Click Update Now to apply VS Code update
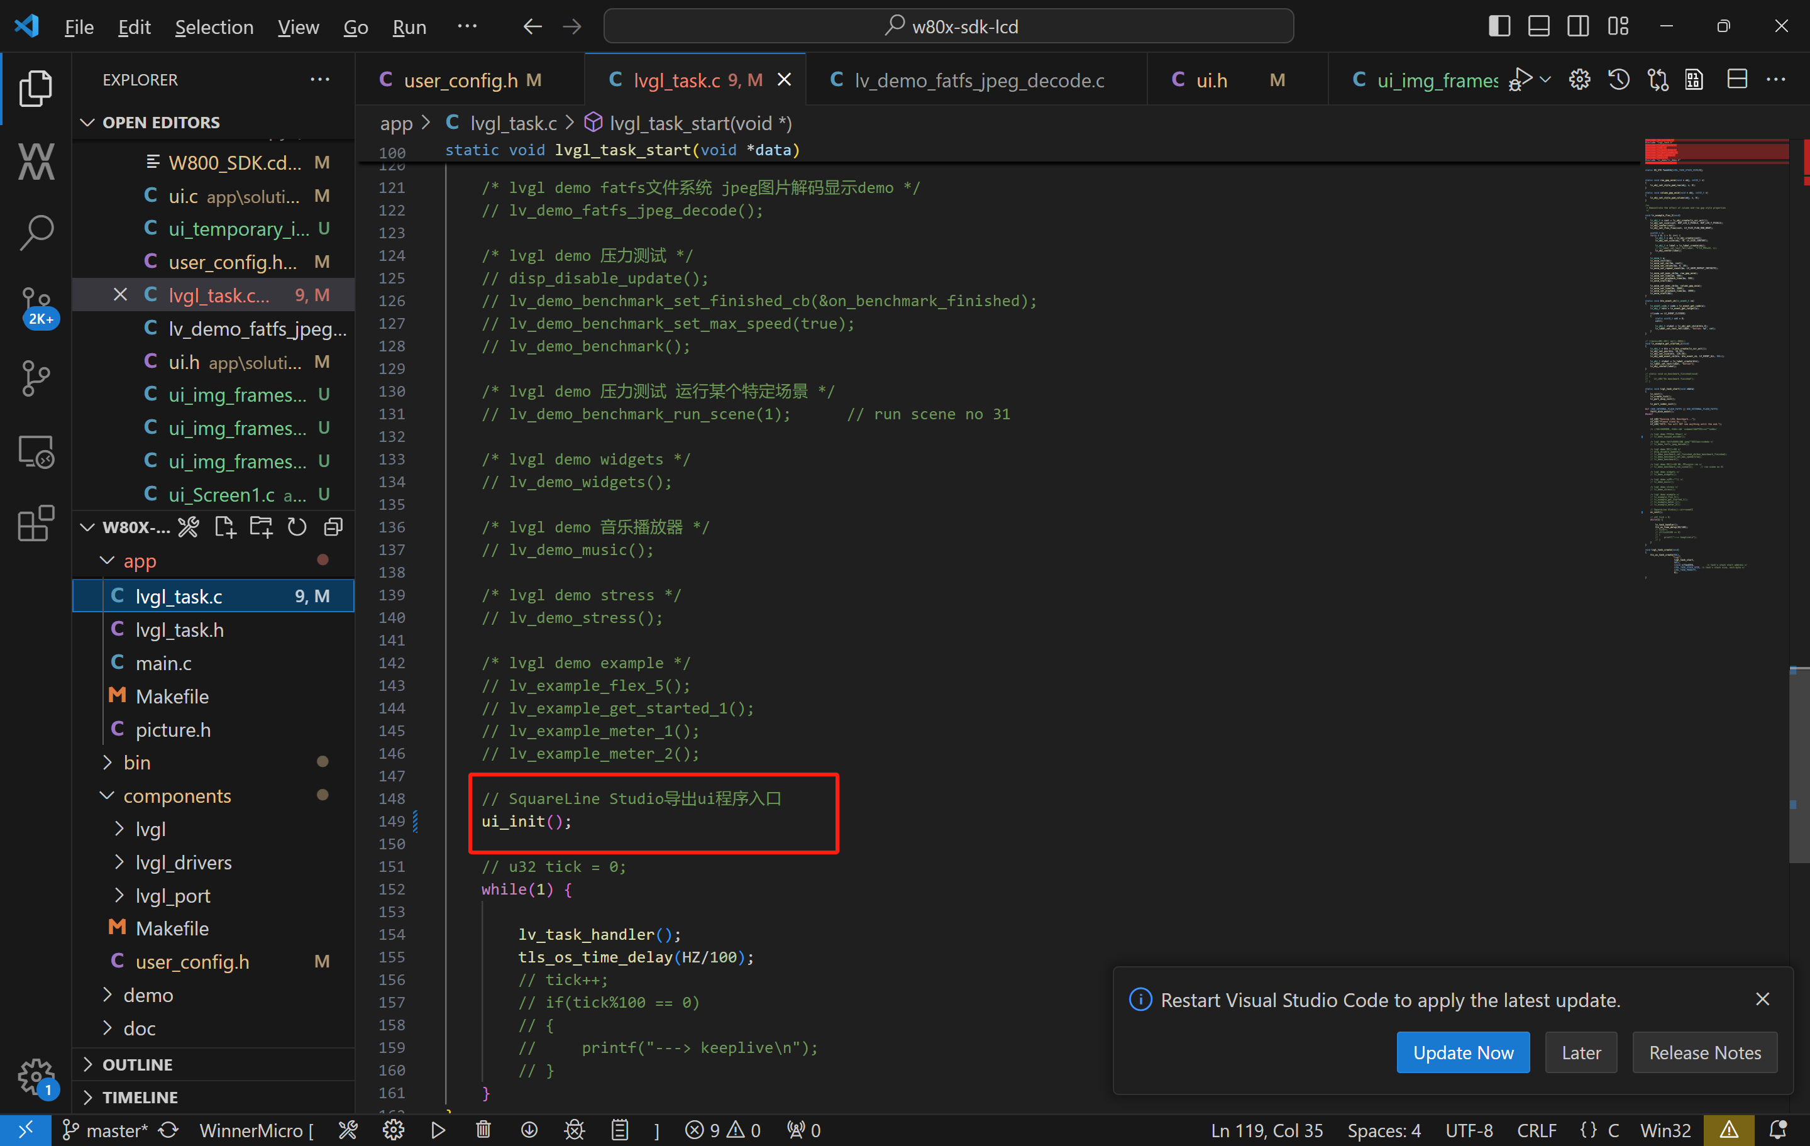The height and width of the screenshot is (1146, 1810). tap(1462, 1051)
